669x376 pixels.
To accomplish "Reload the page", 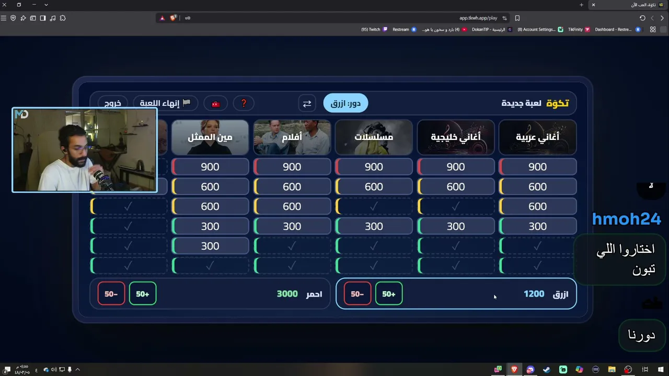I will pyautogui.click(x=642, y=18).
